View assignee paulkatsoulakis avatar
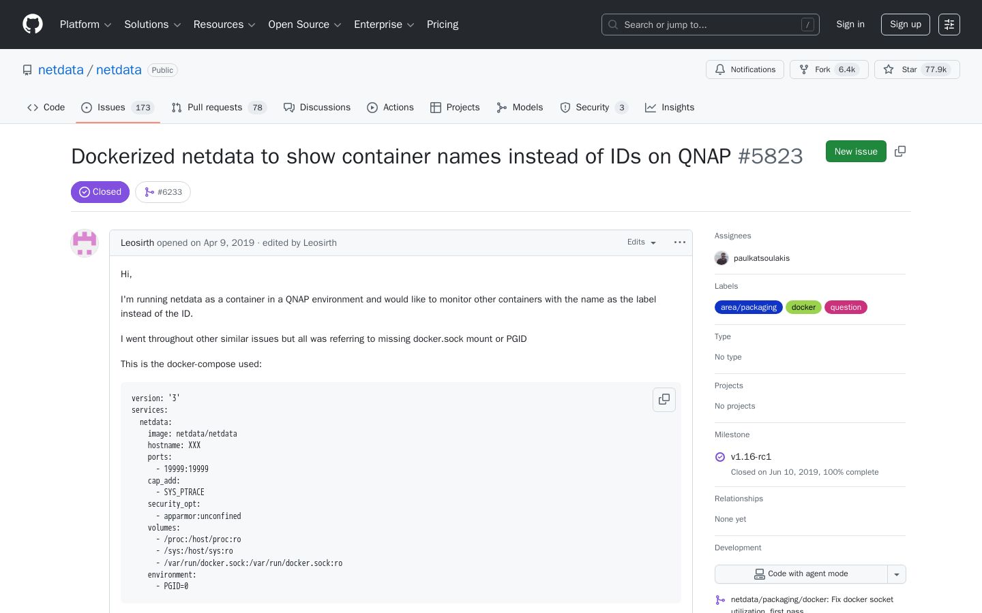The height and width of the screenshot is (613, 982). pos(721,258)
